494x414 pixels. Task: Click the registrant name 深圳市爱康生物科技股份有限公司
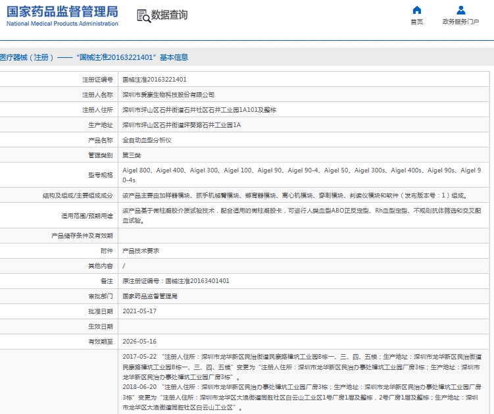point(168,95)
